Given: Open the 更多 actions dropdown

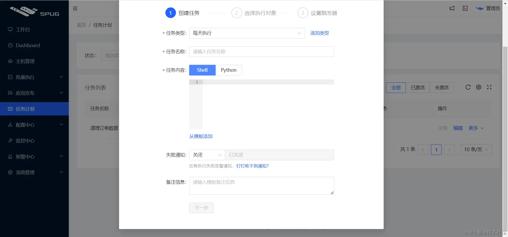Looking at the screenshot, I should (476, 128).
